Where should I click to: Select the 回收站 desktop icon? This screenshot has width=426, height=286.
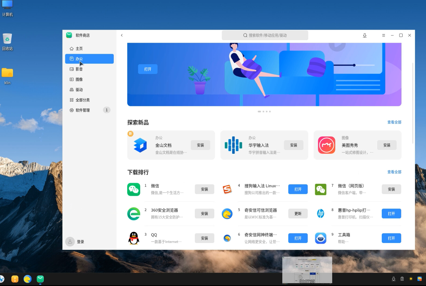[7, 42]
